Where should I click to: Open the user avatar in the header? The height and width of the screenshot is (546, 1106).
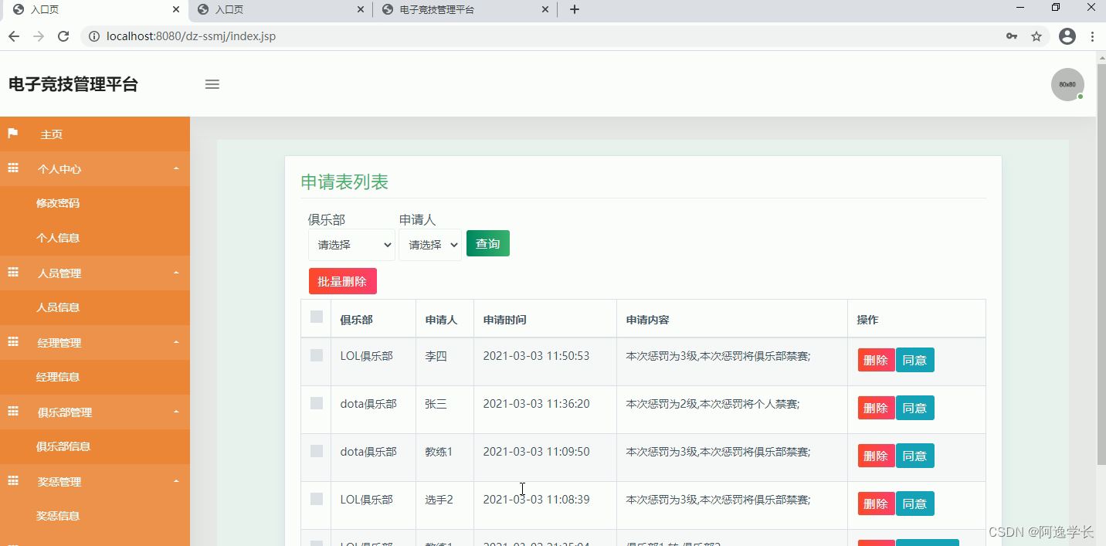1067,84
